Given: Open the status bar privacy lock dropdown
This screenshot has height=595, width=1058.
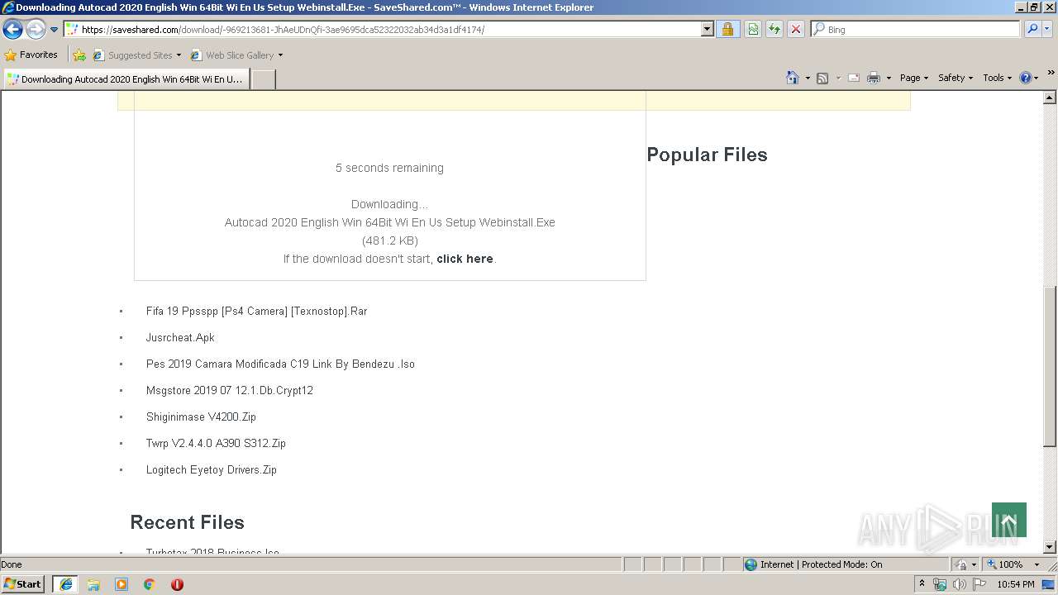Looking at the screenshot, I should pyautogui.click(x=966, y=564).
